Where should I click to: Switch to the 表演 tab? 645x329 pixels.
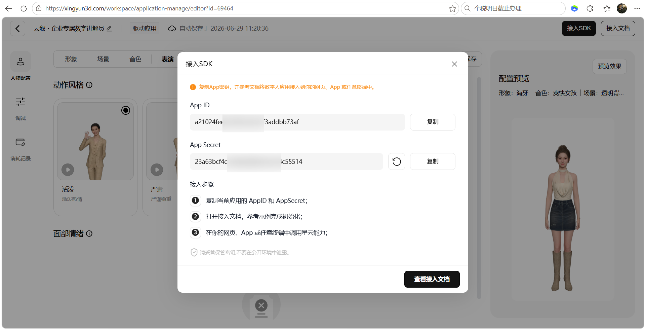(x=167, y=59)
